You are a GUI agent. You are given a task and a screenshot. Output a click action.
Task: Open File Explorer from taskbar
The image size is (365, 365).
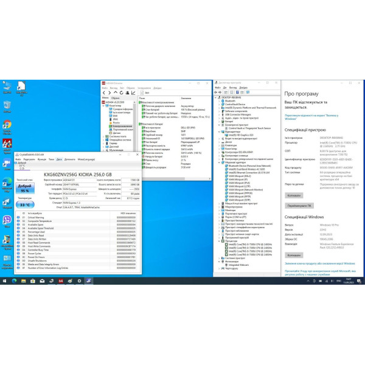(23, 281)
